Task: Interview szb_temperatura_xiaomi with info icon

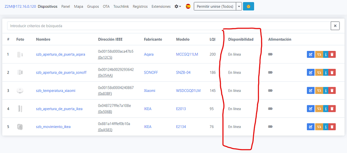Action: tap(326, 91)
